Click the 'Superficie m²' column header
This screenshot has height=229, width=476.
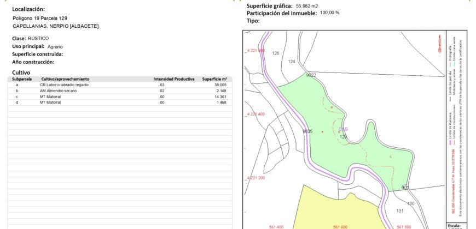(214, 79)
